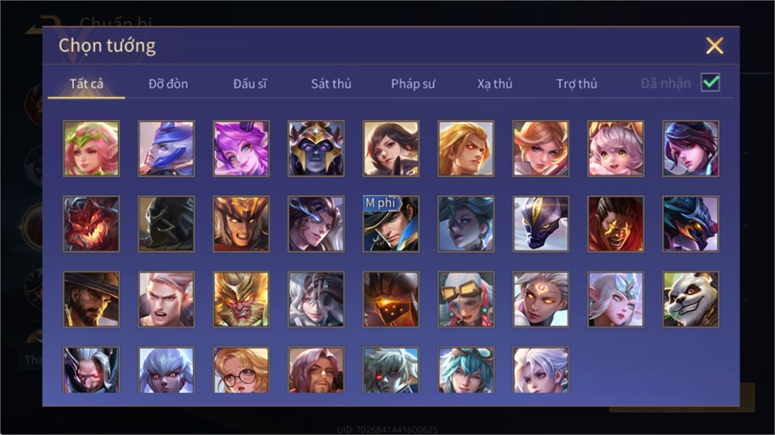Show the 'Pháp sư' category
This screenshot has width=775, height=435.
click(x=412, y=84)
